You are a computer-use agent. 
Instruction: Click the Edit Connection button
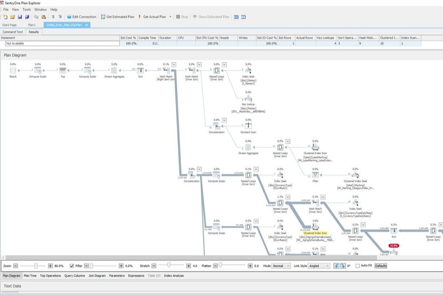(x=81, y=17)
